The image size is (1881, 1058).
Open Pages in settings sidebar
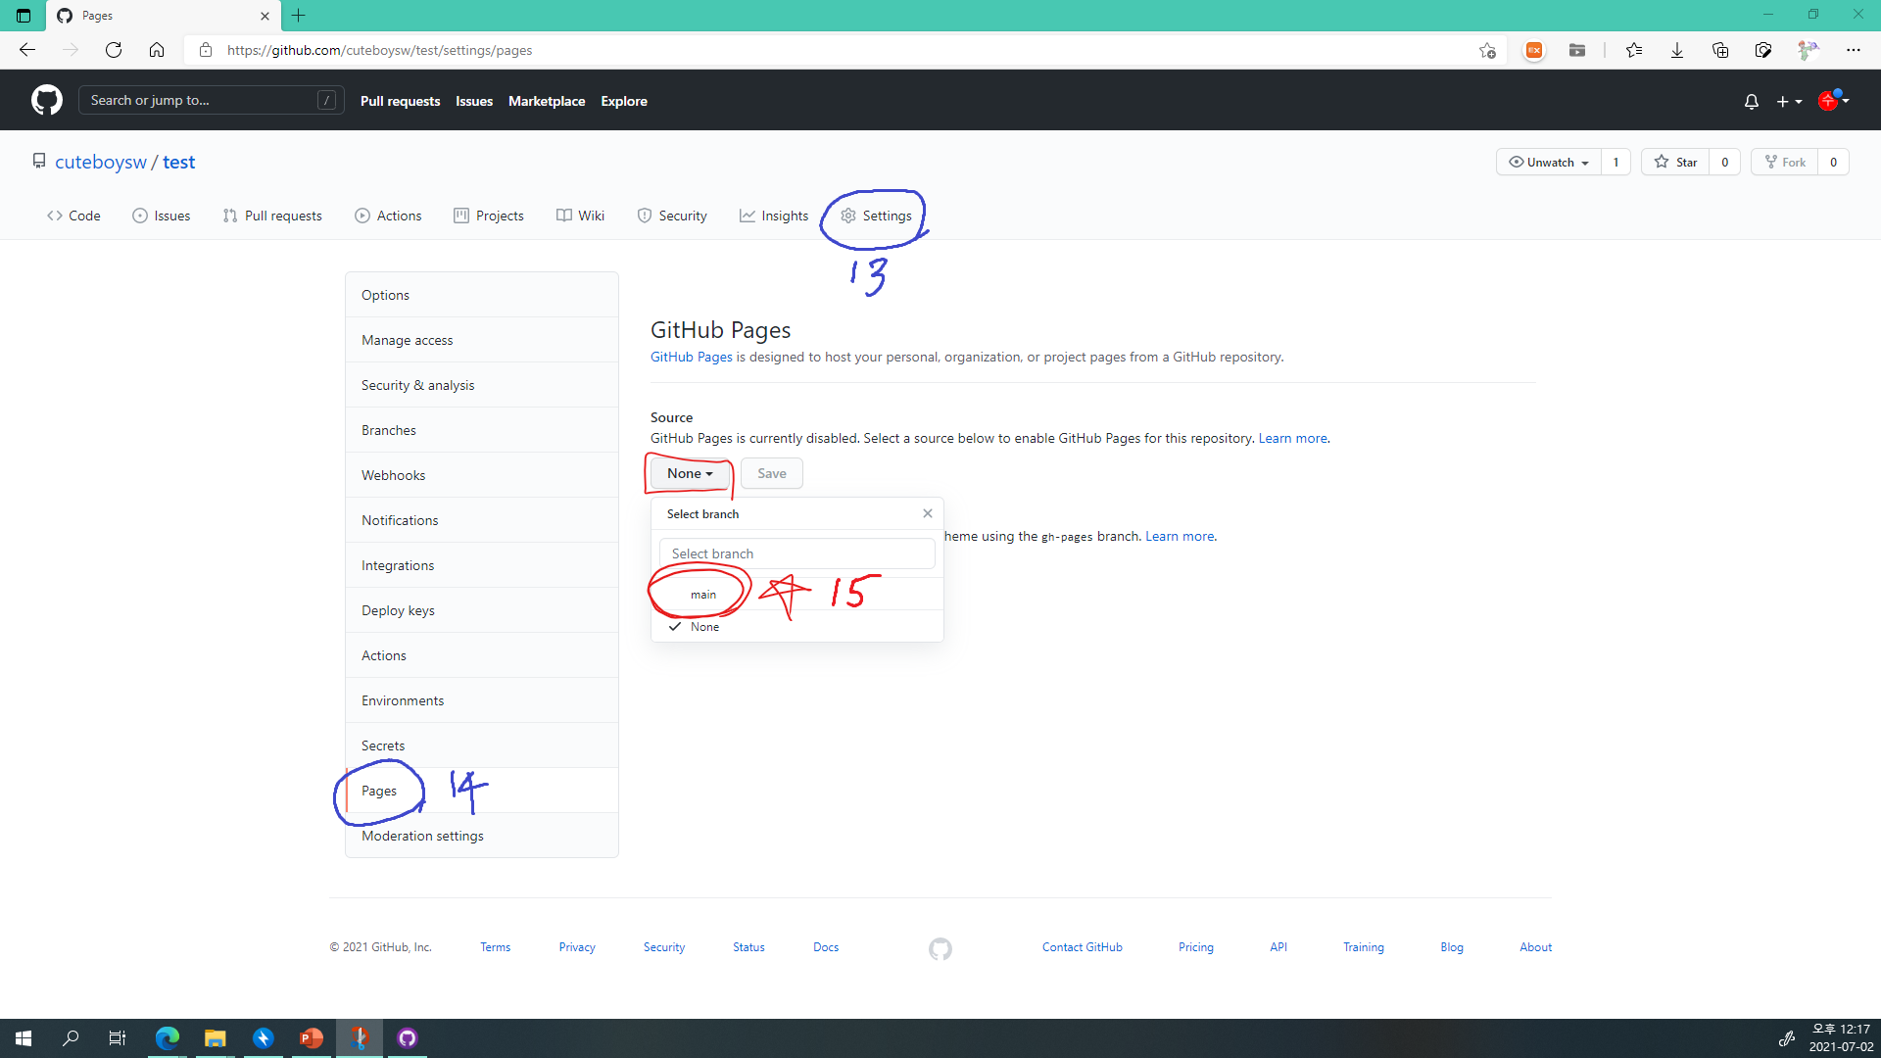[x=482, y=791]
